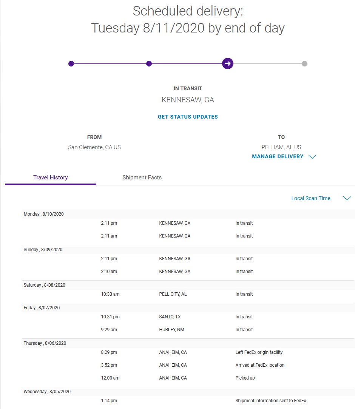Click the in-transit arrow progress icon
This screenshot has height=409, width=355.
coord(227,63)
